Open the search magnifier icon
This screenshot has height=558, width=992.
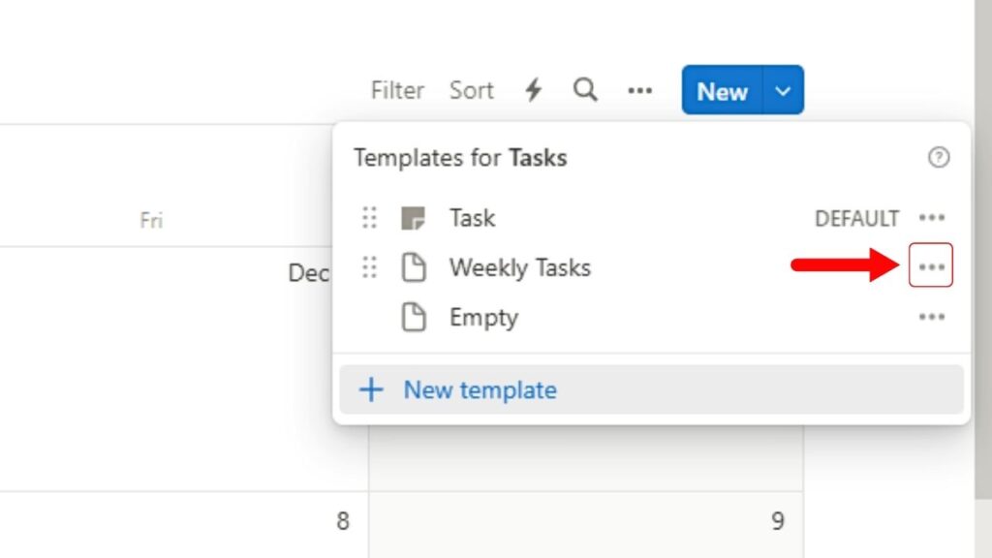[x=585, y=90]
